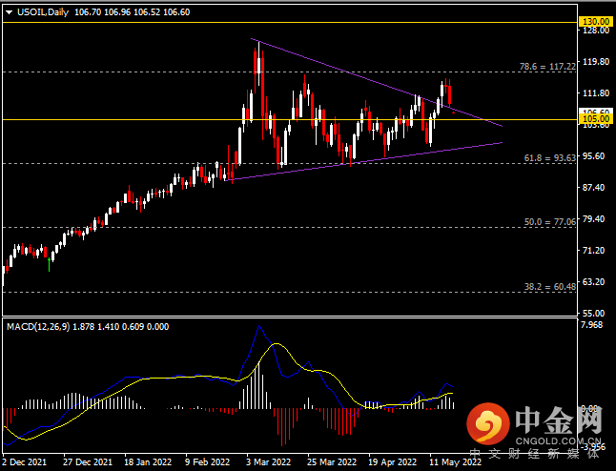Click the 3 Mar 2022 date marker
Viewport: 616px width, 471px height.
point(268,461)
